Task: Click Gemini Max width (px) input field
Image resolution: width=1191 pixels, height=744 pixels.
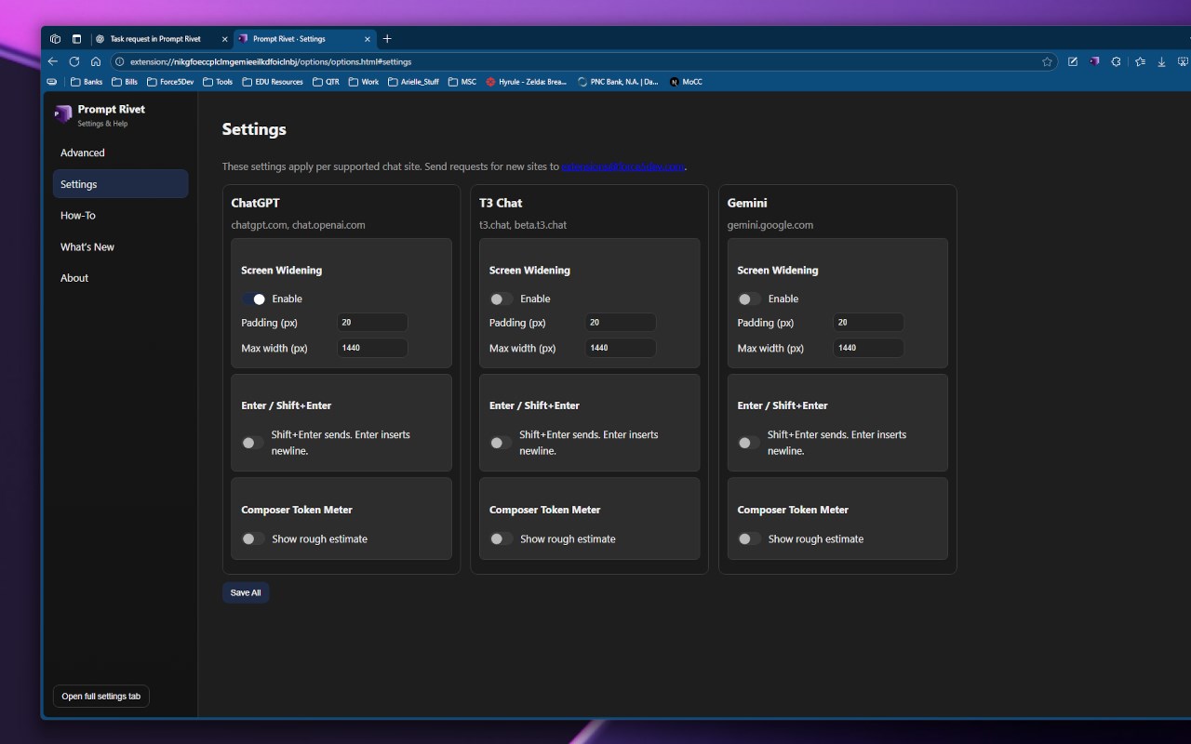Action: pyautogui.click(x=868, y=348)
